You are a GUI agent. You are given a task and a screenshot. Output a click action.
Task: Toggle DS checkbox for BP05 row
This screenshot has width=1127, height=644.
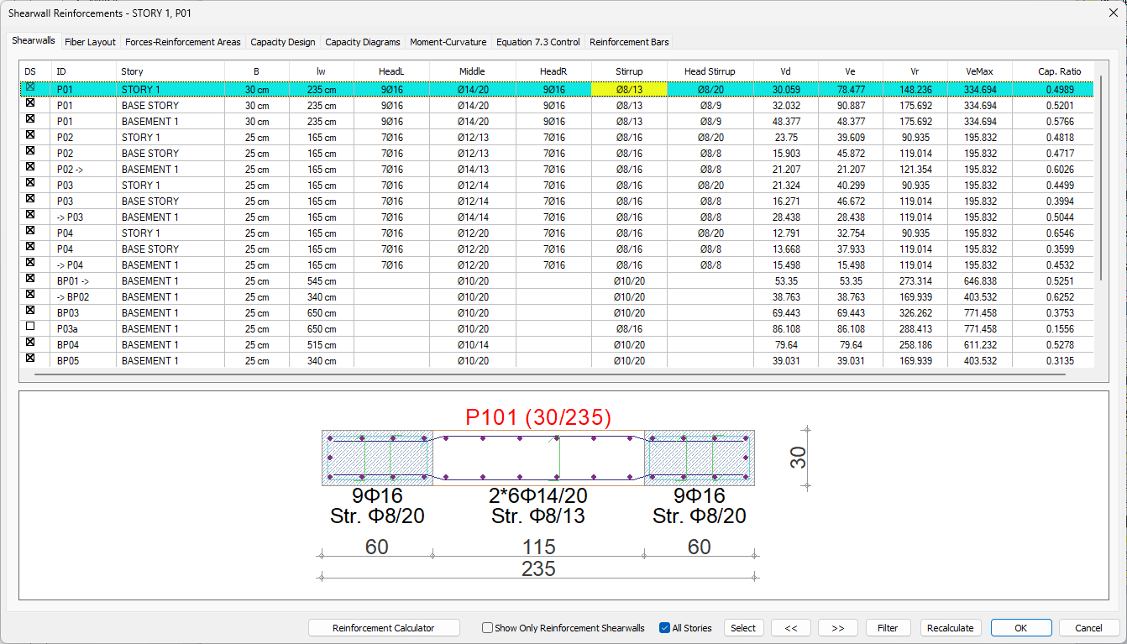pyautogui.click(x=30, y=359)
